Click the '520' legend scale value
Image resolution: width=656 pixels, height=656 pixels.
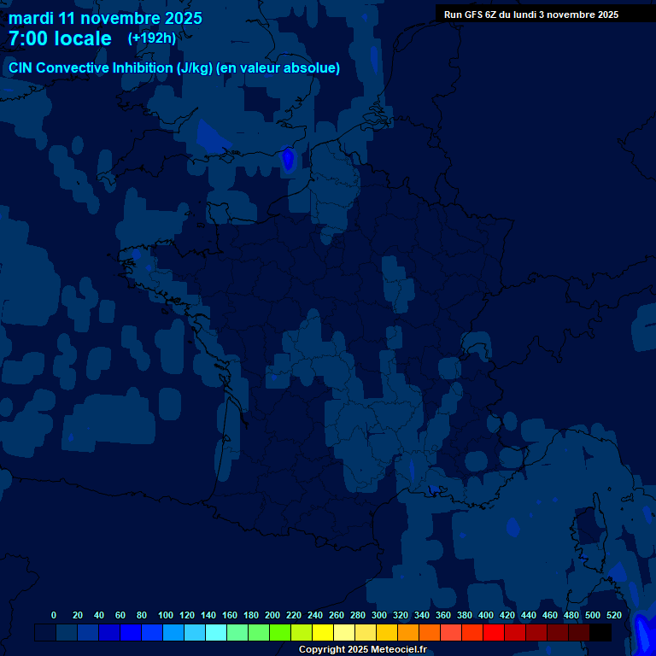pos(613,615)
